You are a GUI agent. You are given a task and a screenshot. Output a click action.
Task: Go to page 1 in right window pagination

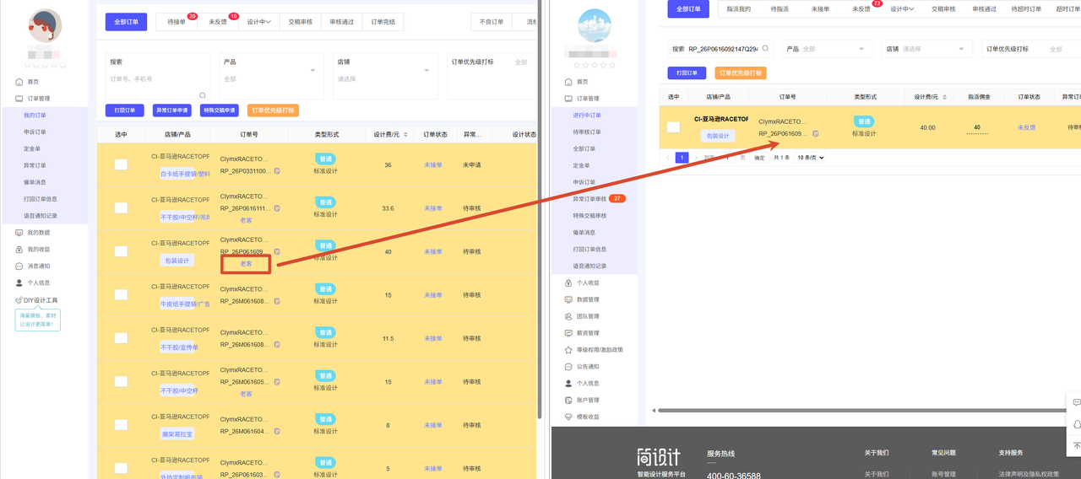click(682, 158)
